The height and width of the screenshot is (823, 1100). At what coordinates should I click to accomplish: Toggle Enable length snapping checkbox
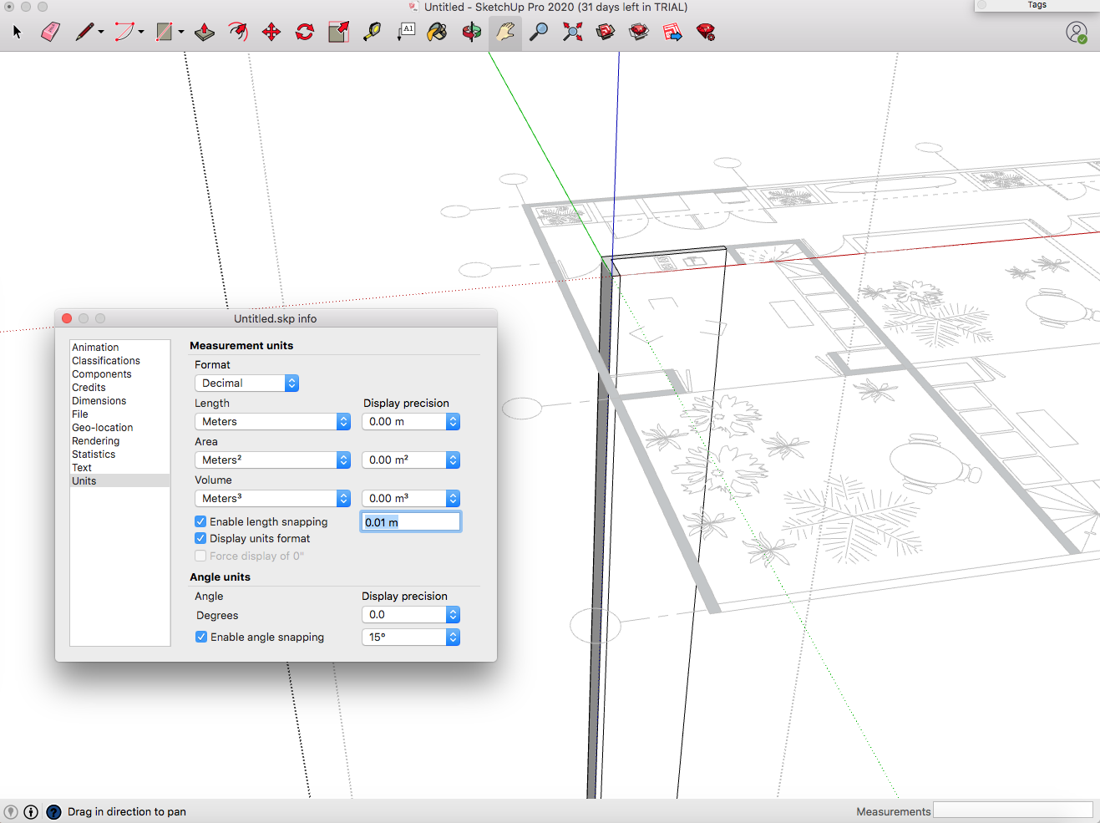click(x=200, y=521)
